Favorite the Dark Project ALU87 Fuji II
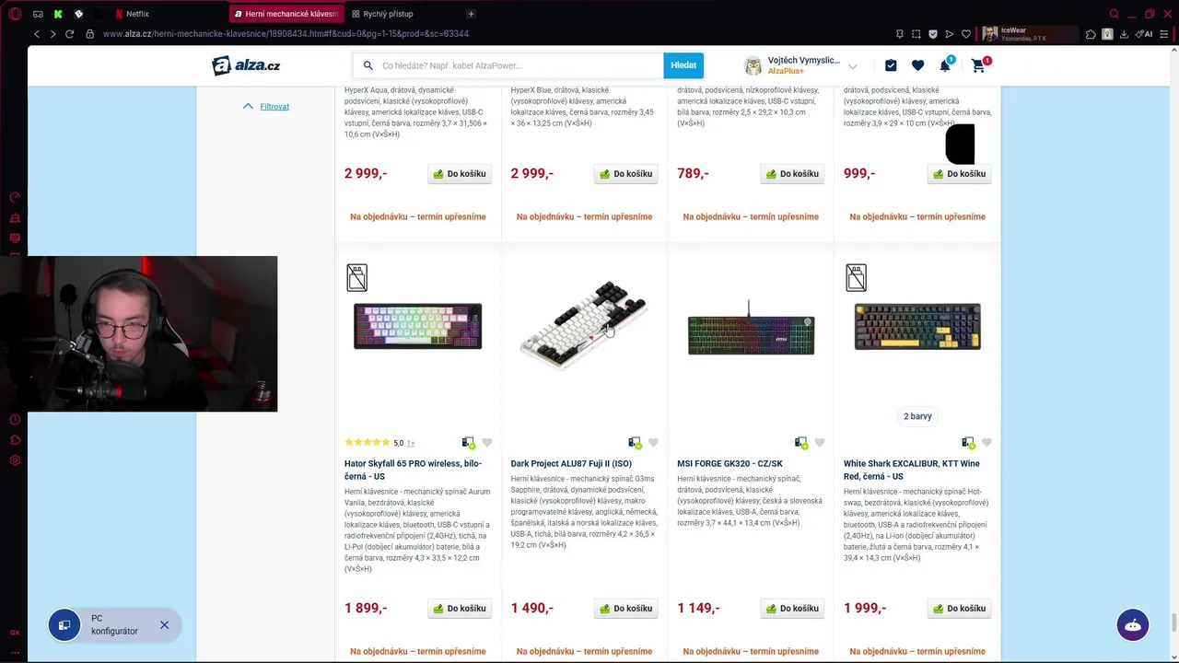1179x663 pixels. pyautogui.click(x=653, y=443)
